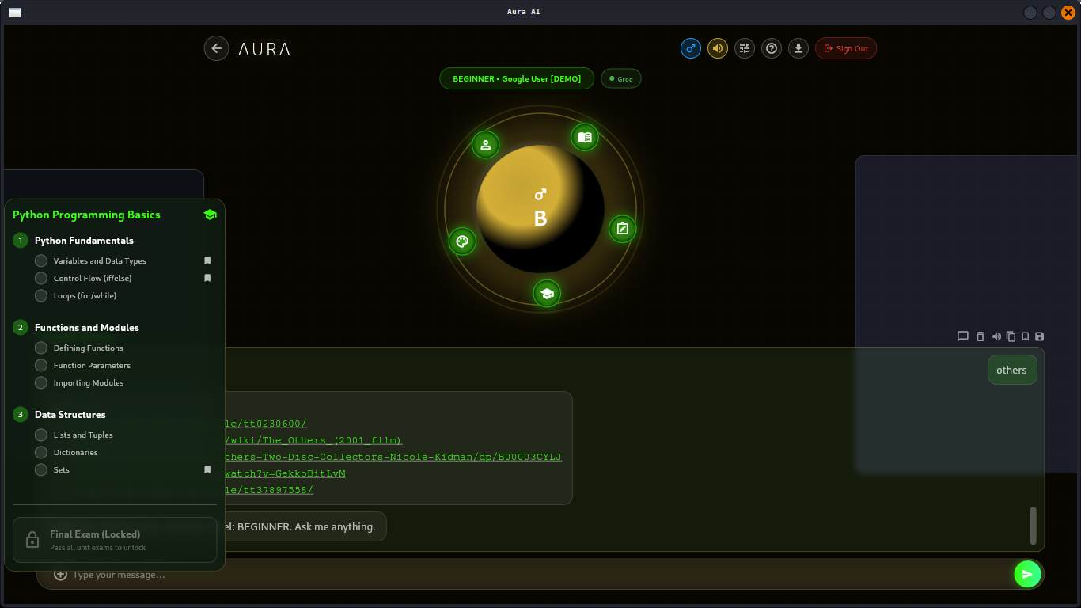Mark Lists and Tuples lesson circle
Screen dimensions: 1081x608
click(41, 435)
